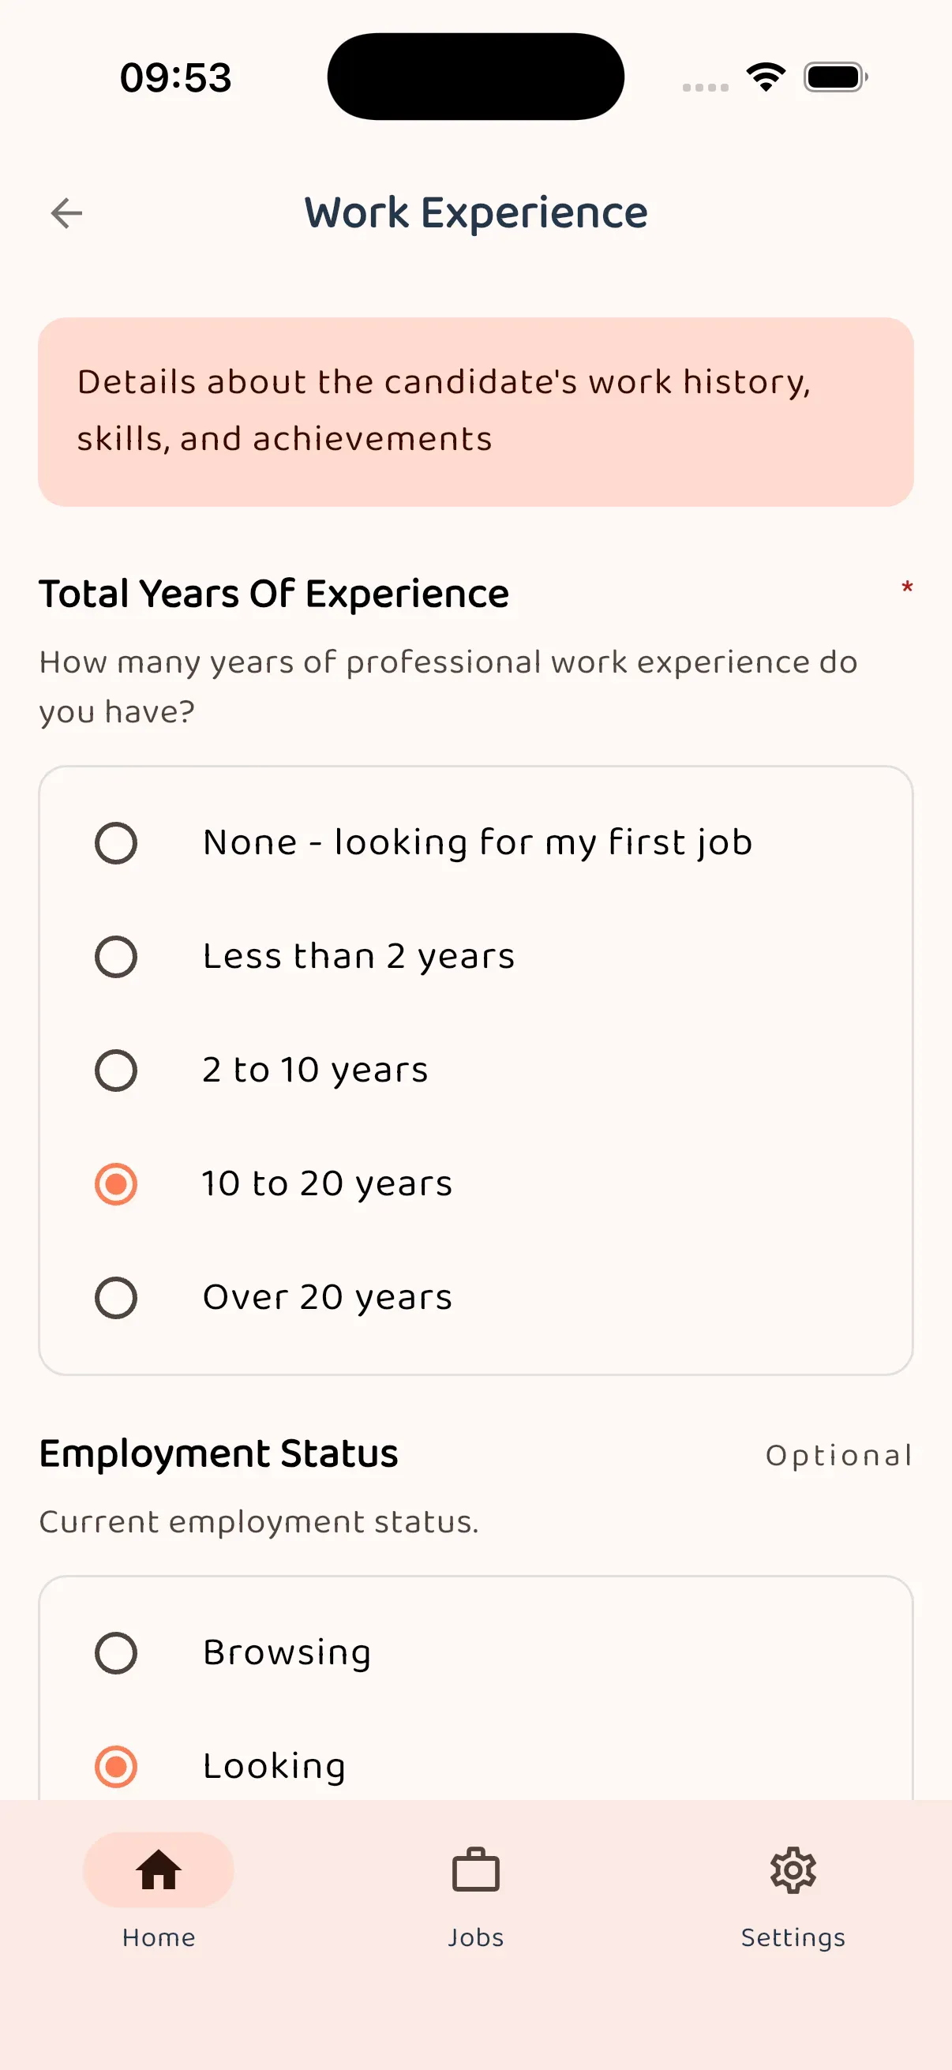
Task: Tap the candidate work history info banner
Action: pos(475,411)
